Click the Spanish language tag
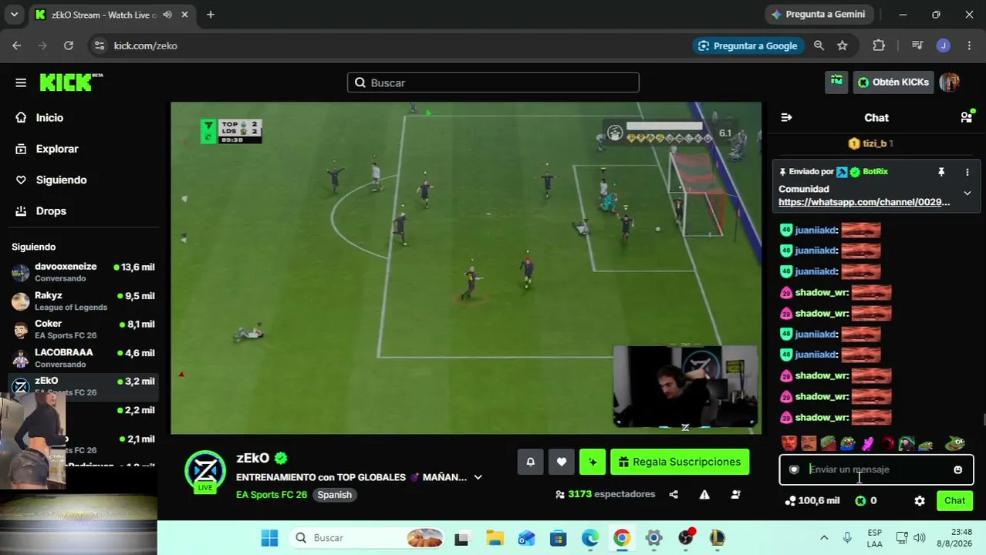 click(334, 495)
